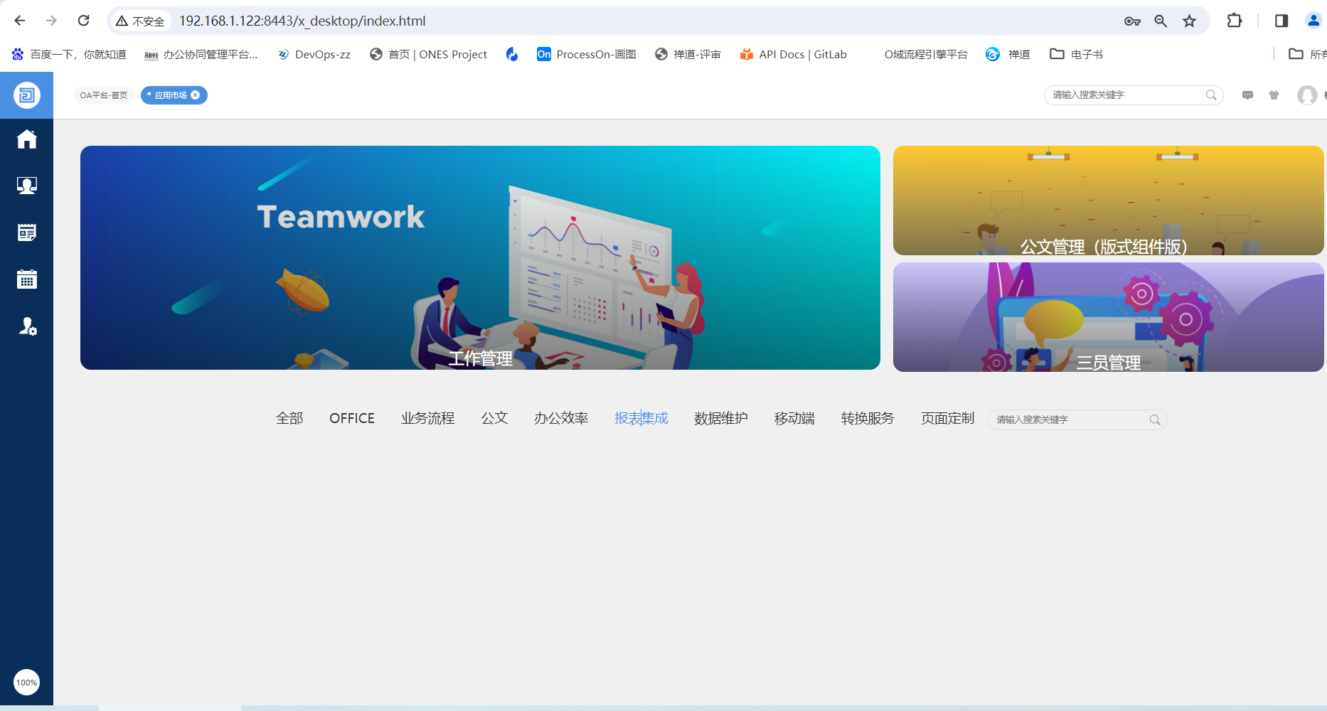Image resolution: width=1327 pixels, height=711 pixels.
Task: Open the 工作管理 Teamwork banner
Action: [480, 257]
